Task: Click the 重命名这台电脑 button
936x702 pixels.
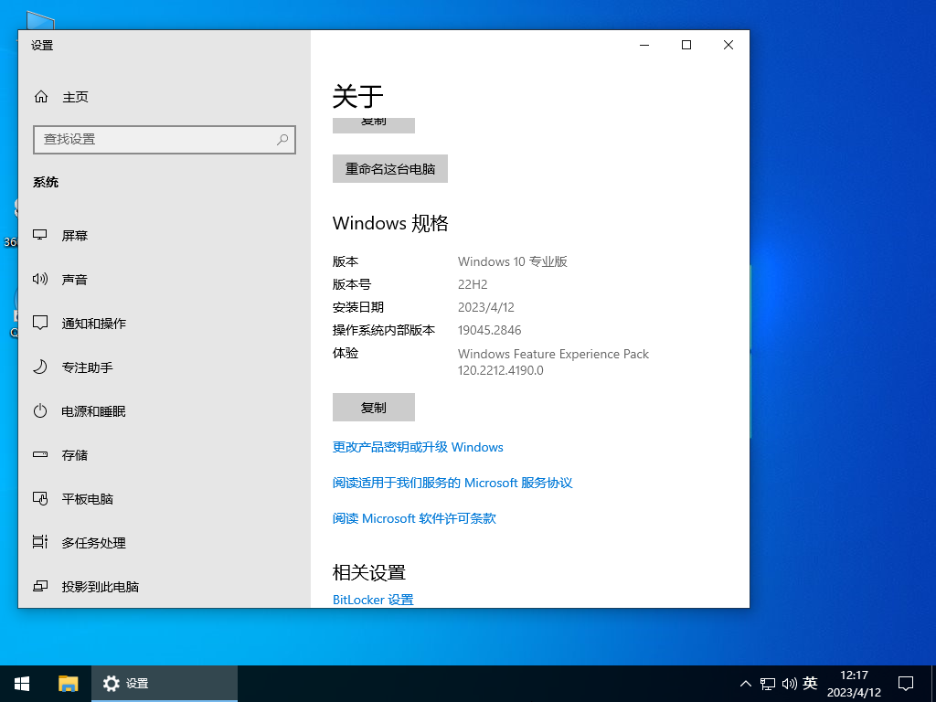Action: [x=389, y=168]
